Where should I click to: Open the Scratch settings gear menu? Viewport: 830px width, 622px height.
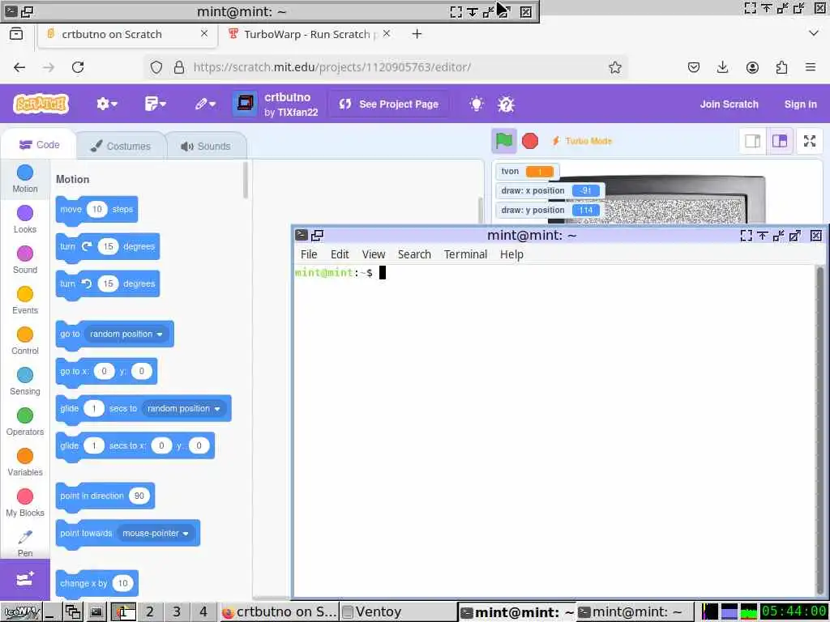(x=106, y=104)
